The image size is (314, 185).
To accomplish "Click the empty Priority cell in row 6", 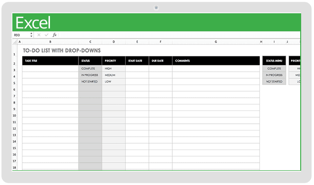I will tap(114, 88).
